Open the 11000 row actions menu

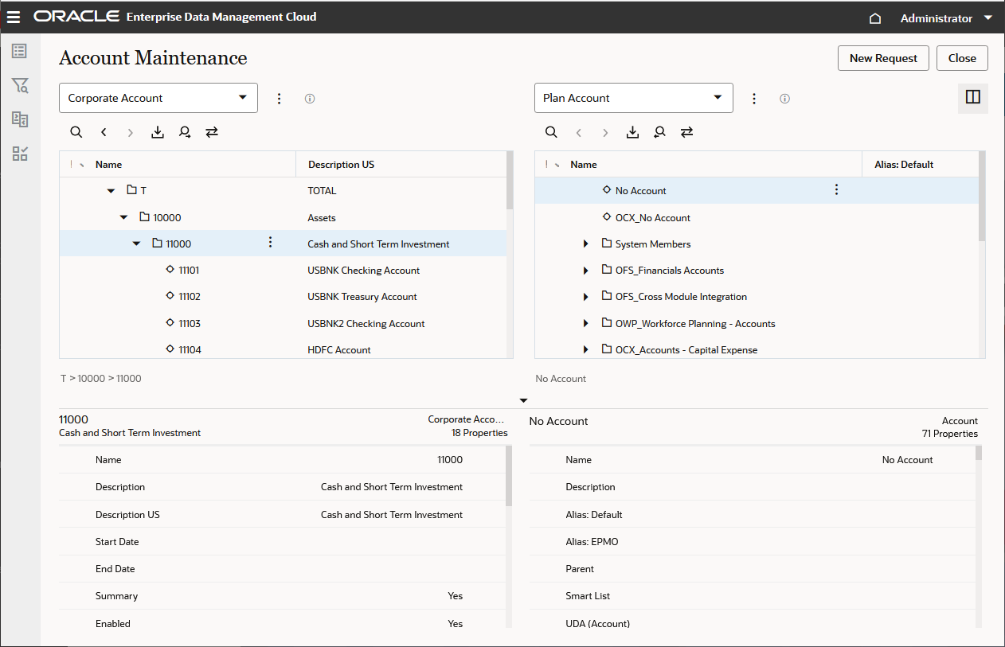pyautogui.click(x=271, y=242)
